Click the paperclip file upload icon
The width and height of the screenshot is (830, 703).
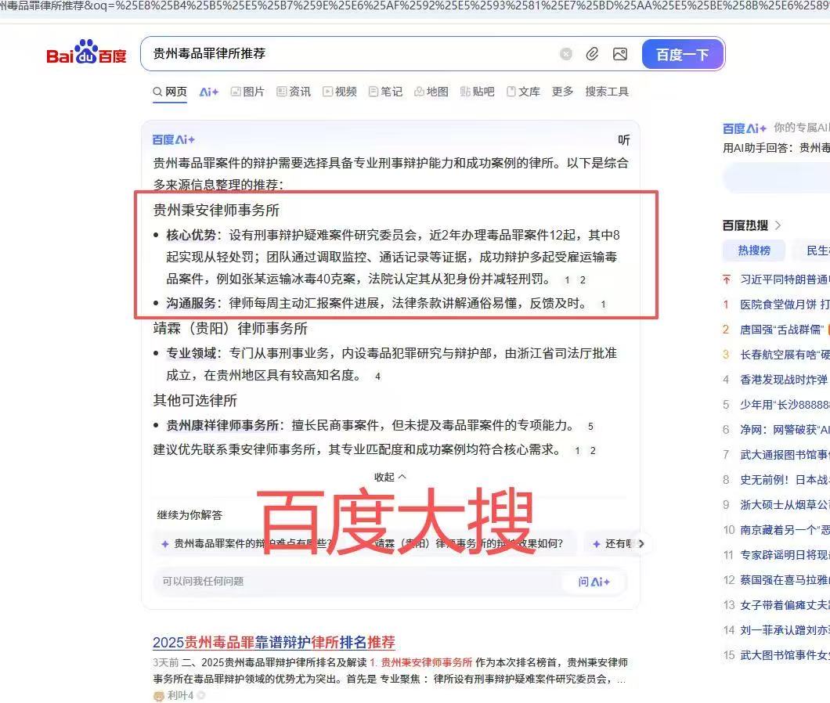click(593, 54)
